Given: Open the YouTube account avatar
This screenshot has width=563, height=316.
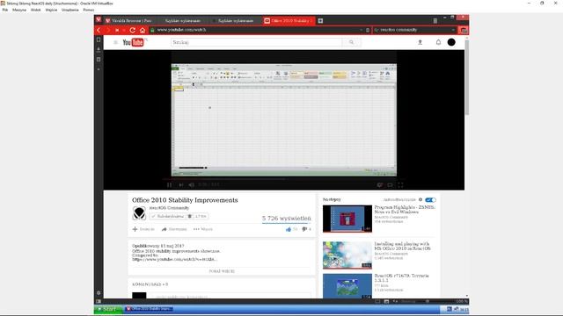Looking at the screenshot, I should (x=451, y=42).
